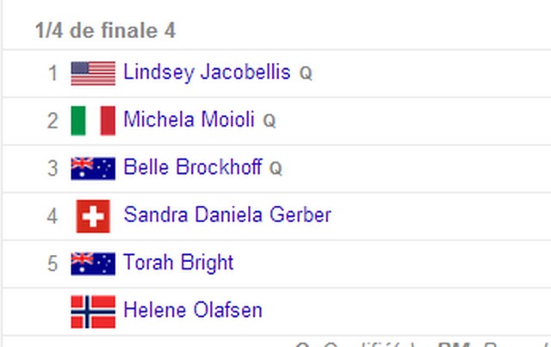Image resolution: width=551 pixels, height=347 pixels.
Task: Click the "1/4 de finale 4" heading
Action: 105,30
